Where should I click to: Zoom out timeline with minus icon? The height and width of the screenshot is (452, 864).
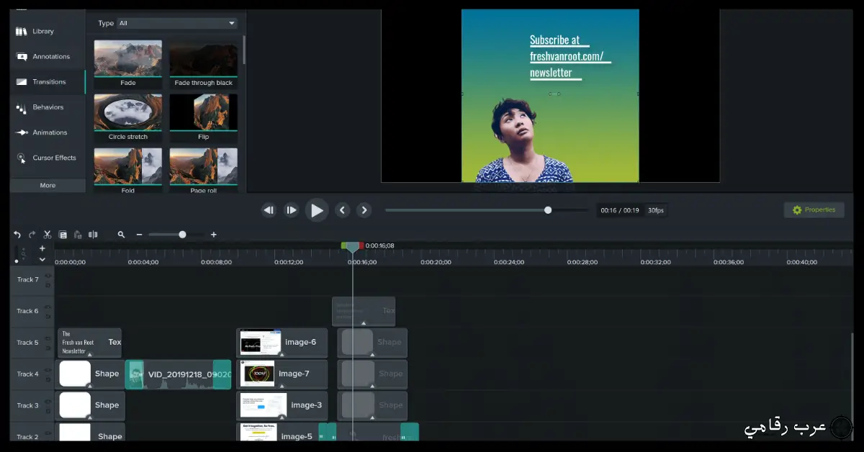tap(139, 235)
